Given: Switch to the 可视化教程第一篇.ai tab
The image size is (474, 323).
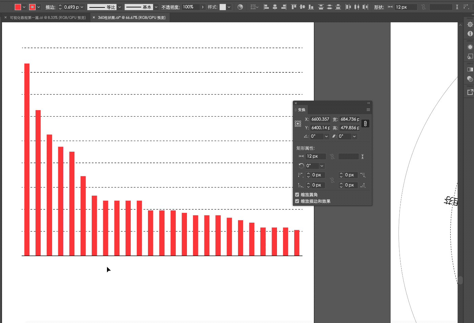Looking at the screenshot, I should pos(48,18).
